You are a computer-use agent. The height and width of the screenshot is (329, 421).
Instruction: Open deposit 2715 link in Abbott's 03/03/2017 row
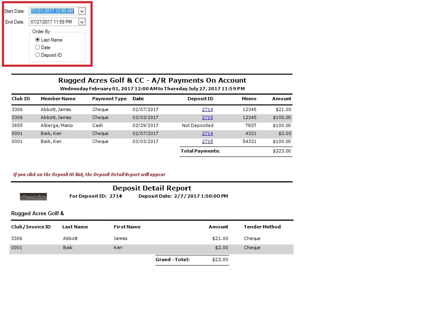coord(207,117)
